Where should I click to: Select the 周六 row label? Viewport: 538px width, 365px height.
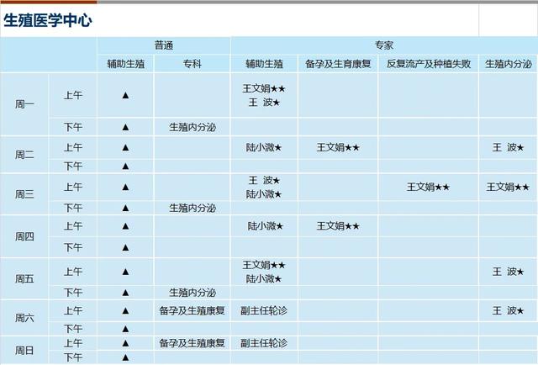(x=24, y=318)
